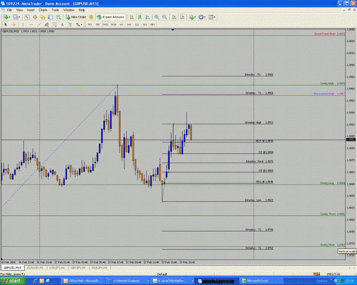Viewport: 357px width, 285px height.
Task: Expand the Indicators dropdown arrow
Action: click(x=195, y=17)
